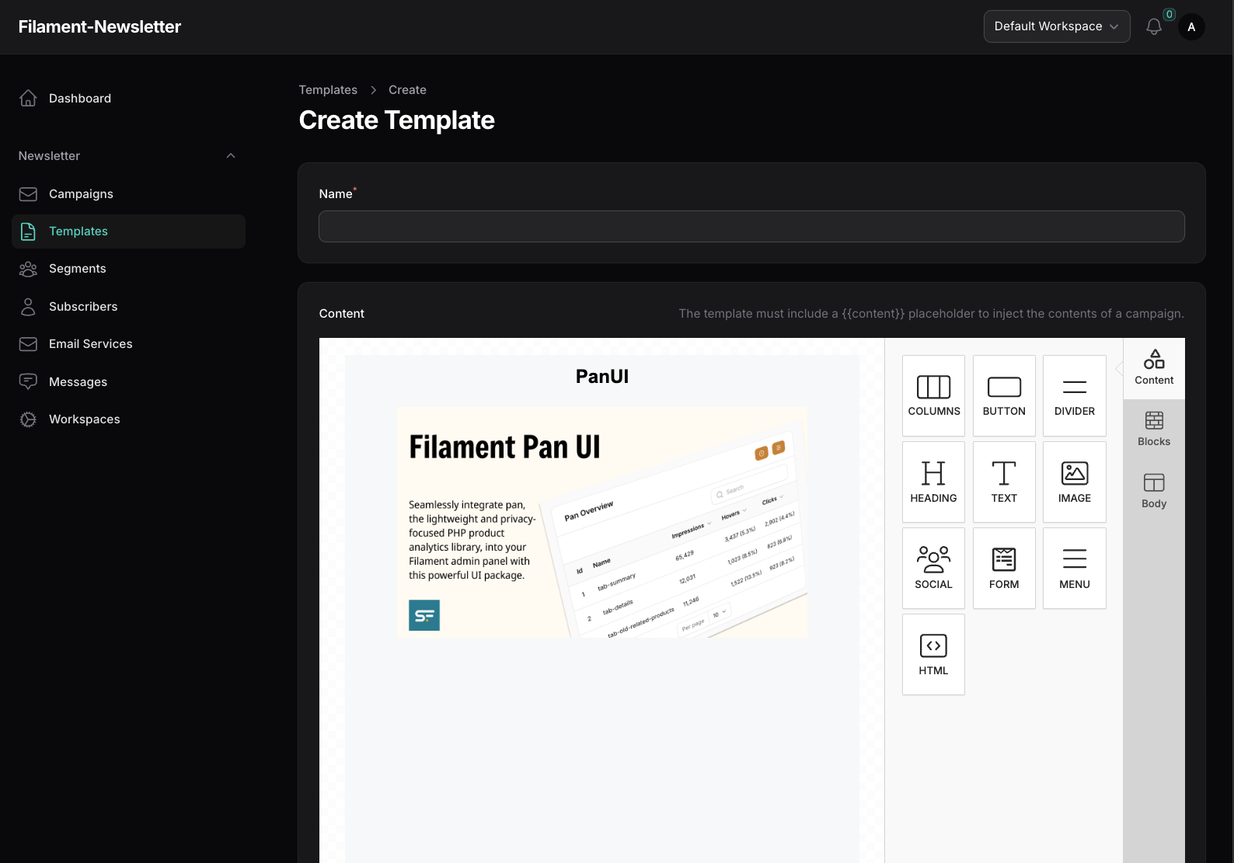1234x863 pixels.
Task: Add a Social content block
Action: tap(933, 569)
